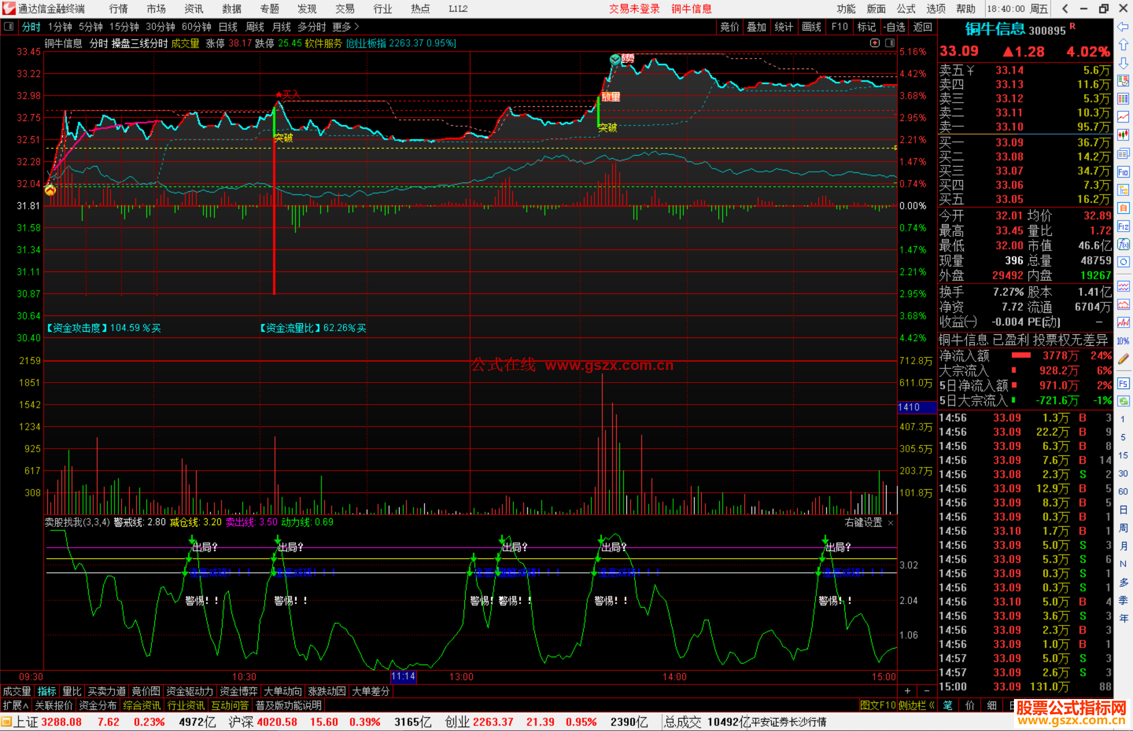Open the f(x) formula manager icon
The width and height of the screenshot is (1133, 731).
(1123, 244)
